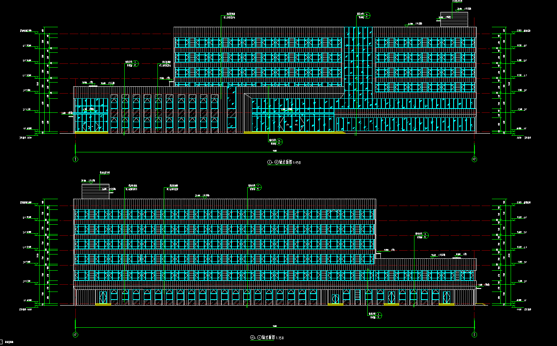Select axis bubble 17 below the lower elevation
This screenshot has width=557, height=346.
point(75,335)
